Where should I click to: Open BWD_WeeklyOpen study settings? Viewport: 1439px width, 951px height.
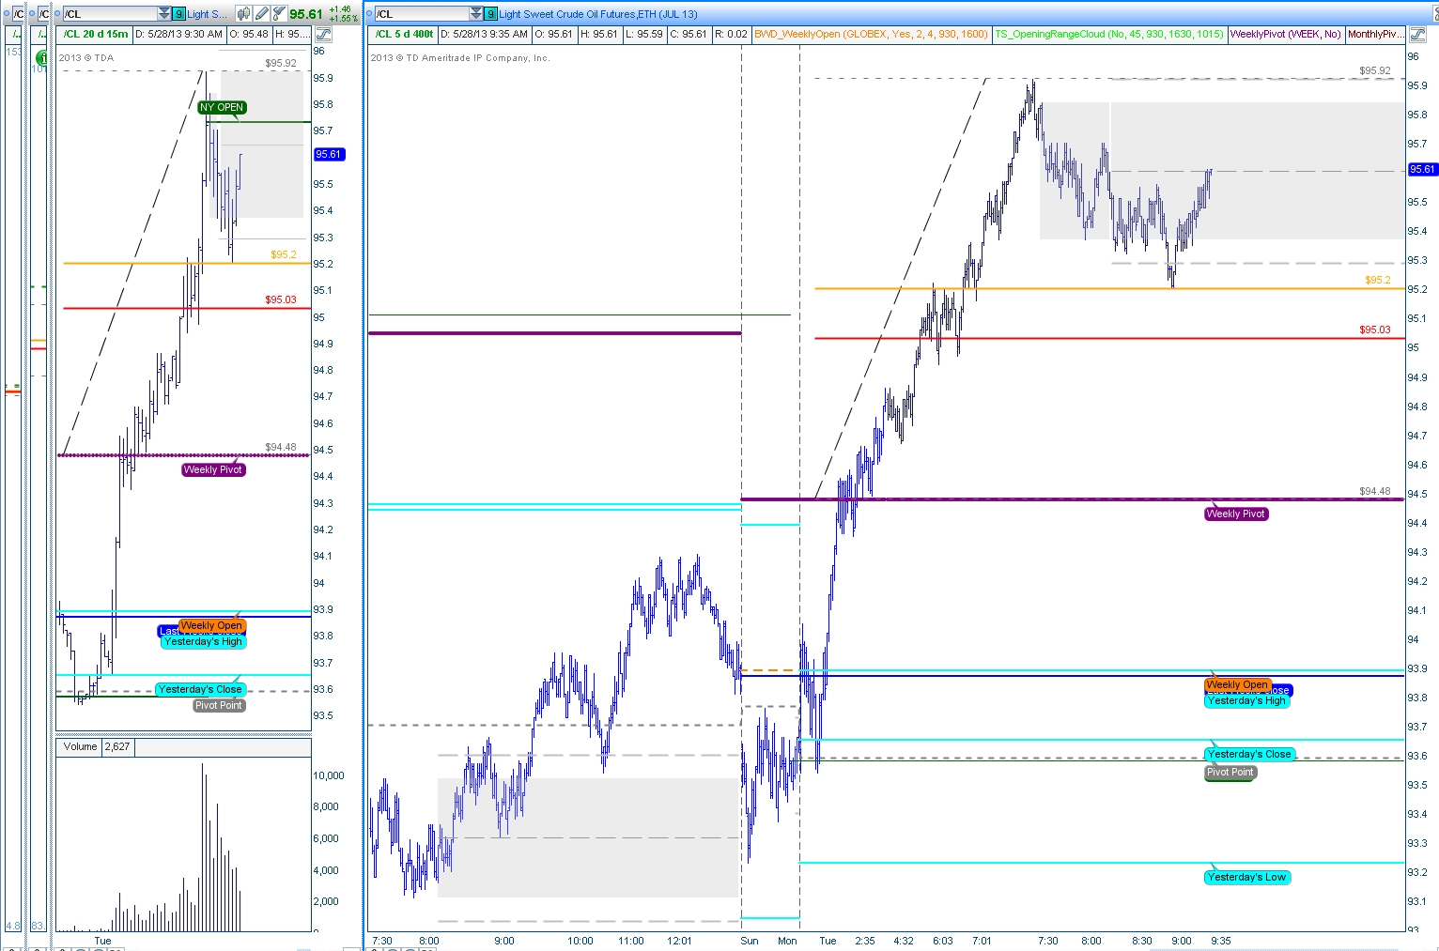[x=871, y=34]
